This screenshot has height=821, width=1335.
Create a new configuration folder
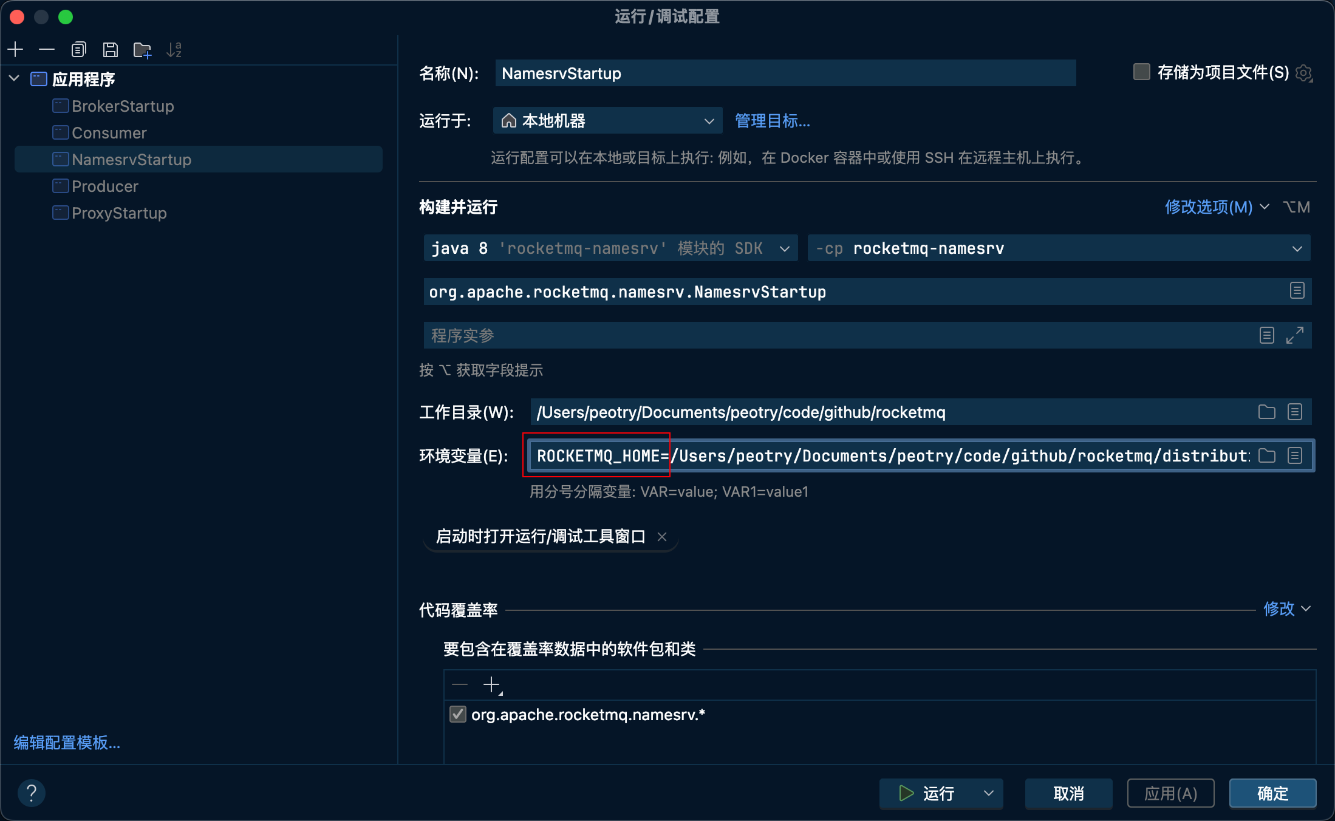click(x=143, y=50)
